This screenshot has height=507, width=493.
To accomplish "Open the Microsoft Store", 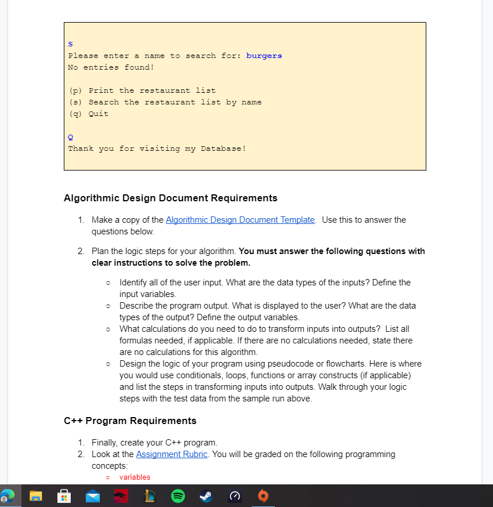I will click(x=64, y=496).
